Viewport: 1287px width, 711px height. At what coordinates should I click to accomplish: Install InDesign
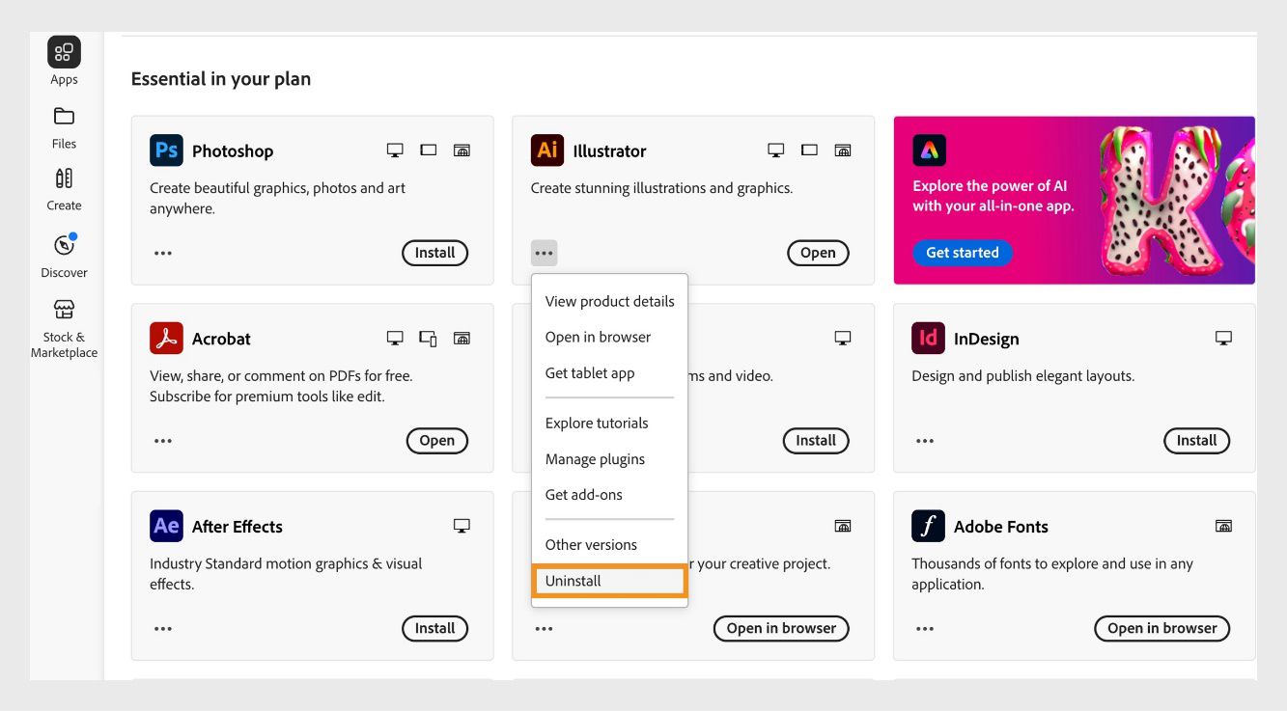tap(1196, 441)
